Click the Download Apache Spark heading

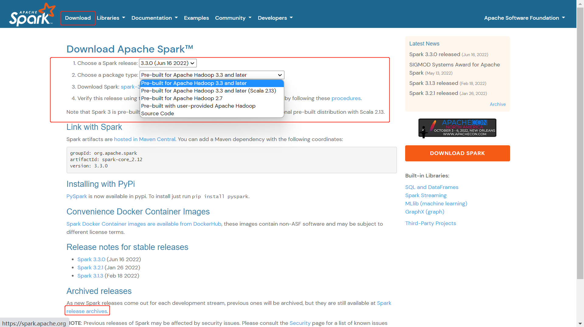tap(130, 49)
